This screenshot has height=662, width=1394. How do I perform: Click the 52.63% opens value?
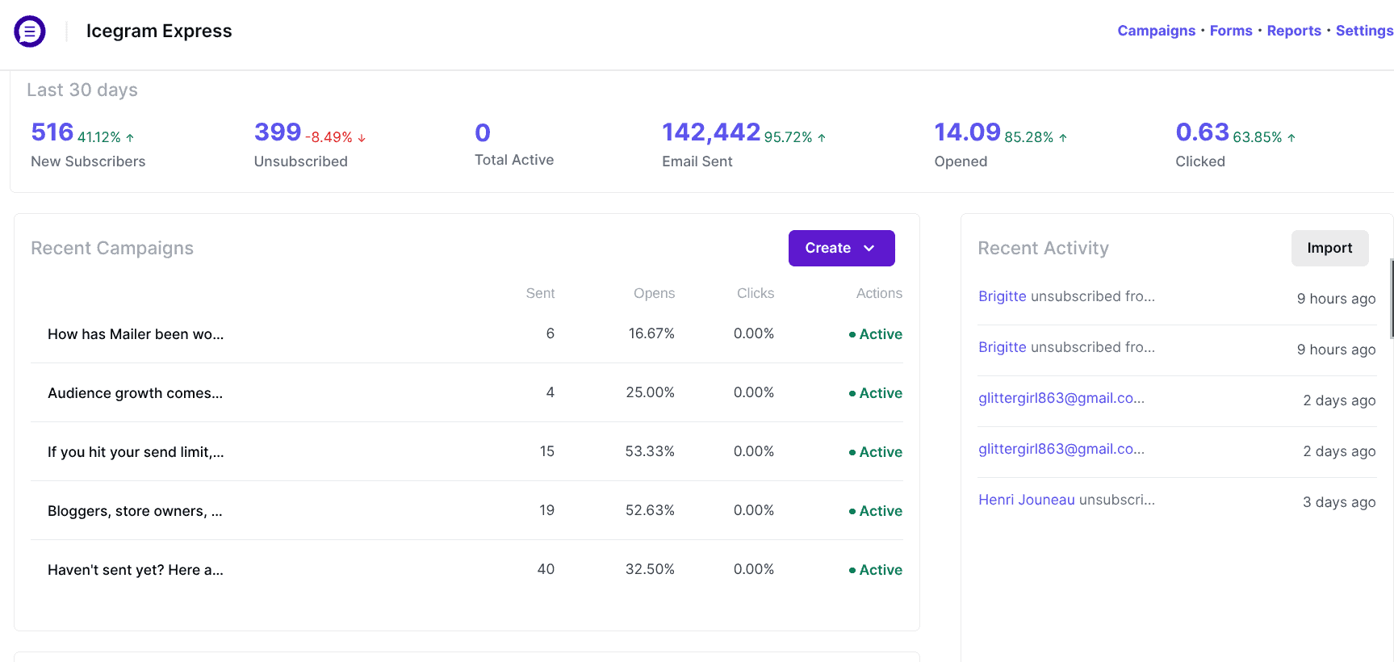pos(650,510)
